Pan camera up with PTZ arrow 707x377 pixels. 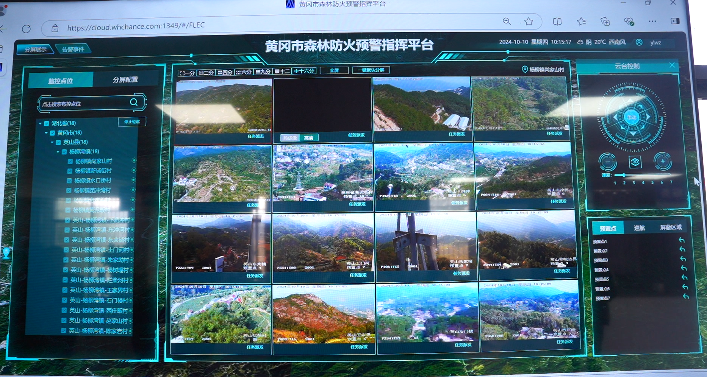pos(631,101)
